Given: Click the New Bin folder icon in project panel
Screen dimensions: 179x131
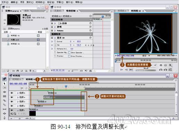Looking at the screenshot, I should click(x=22, y=71).
